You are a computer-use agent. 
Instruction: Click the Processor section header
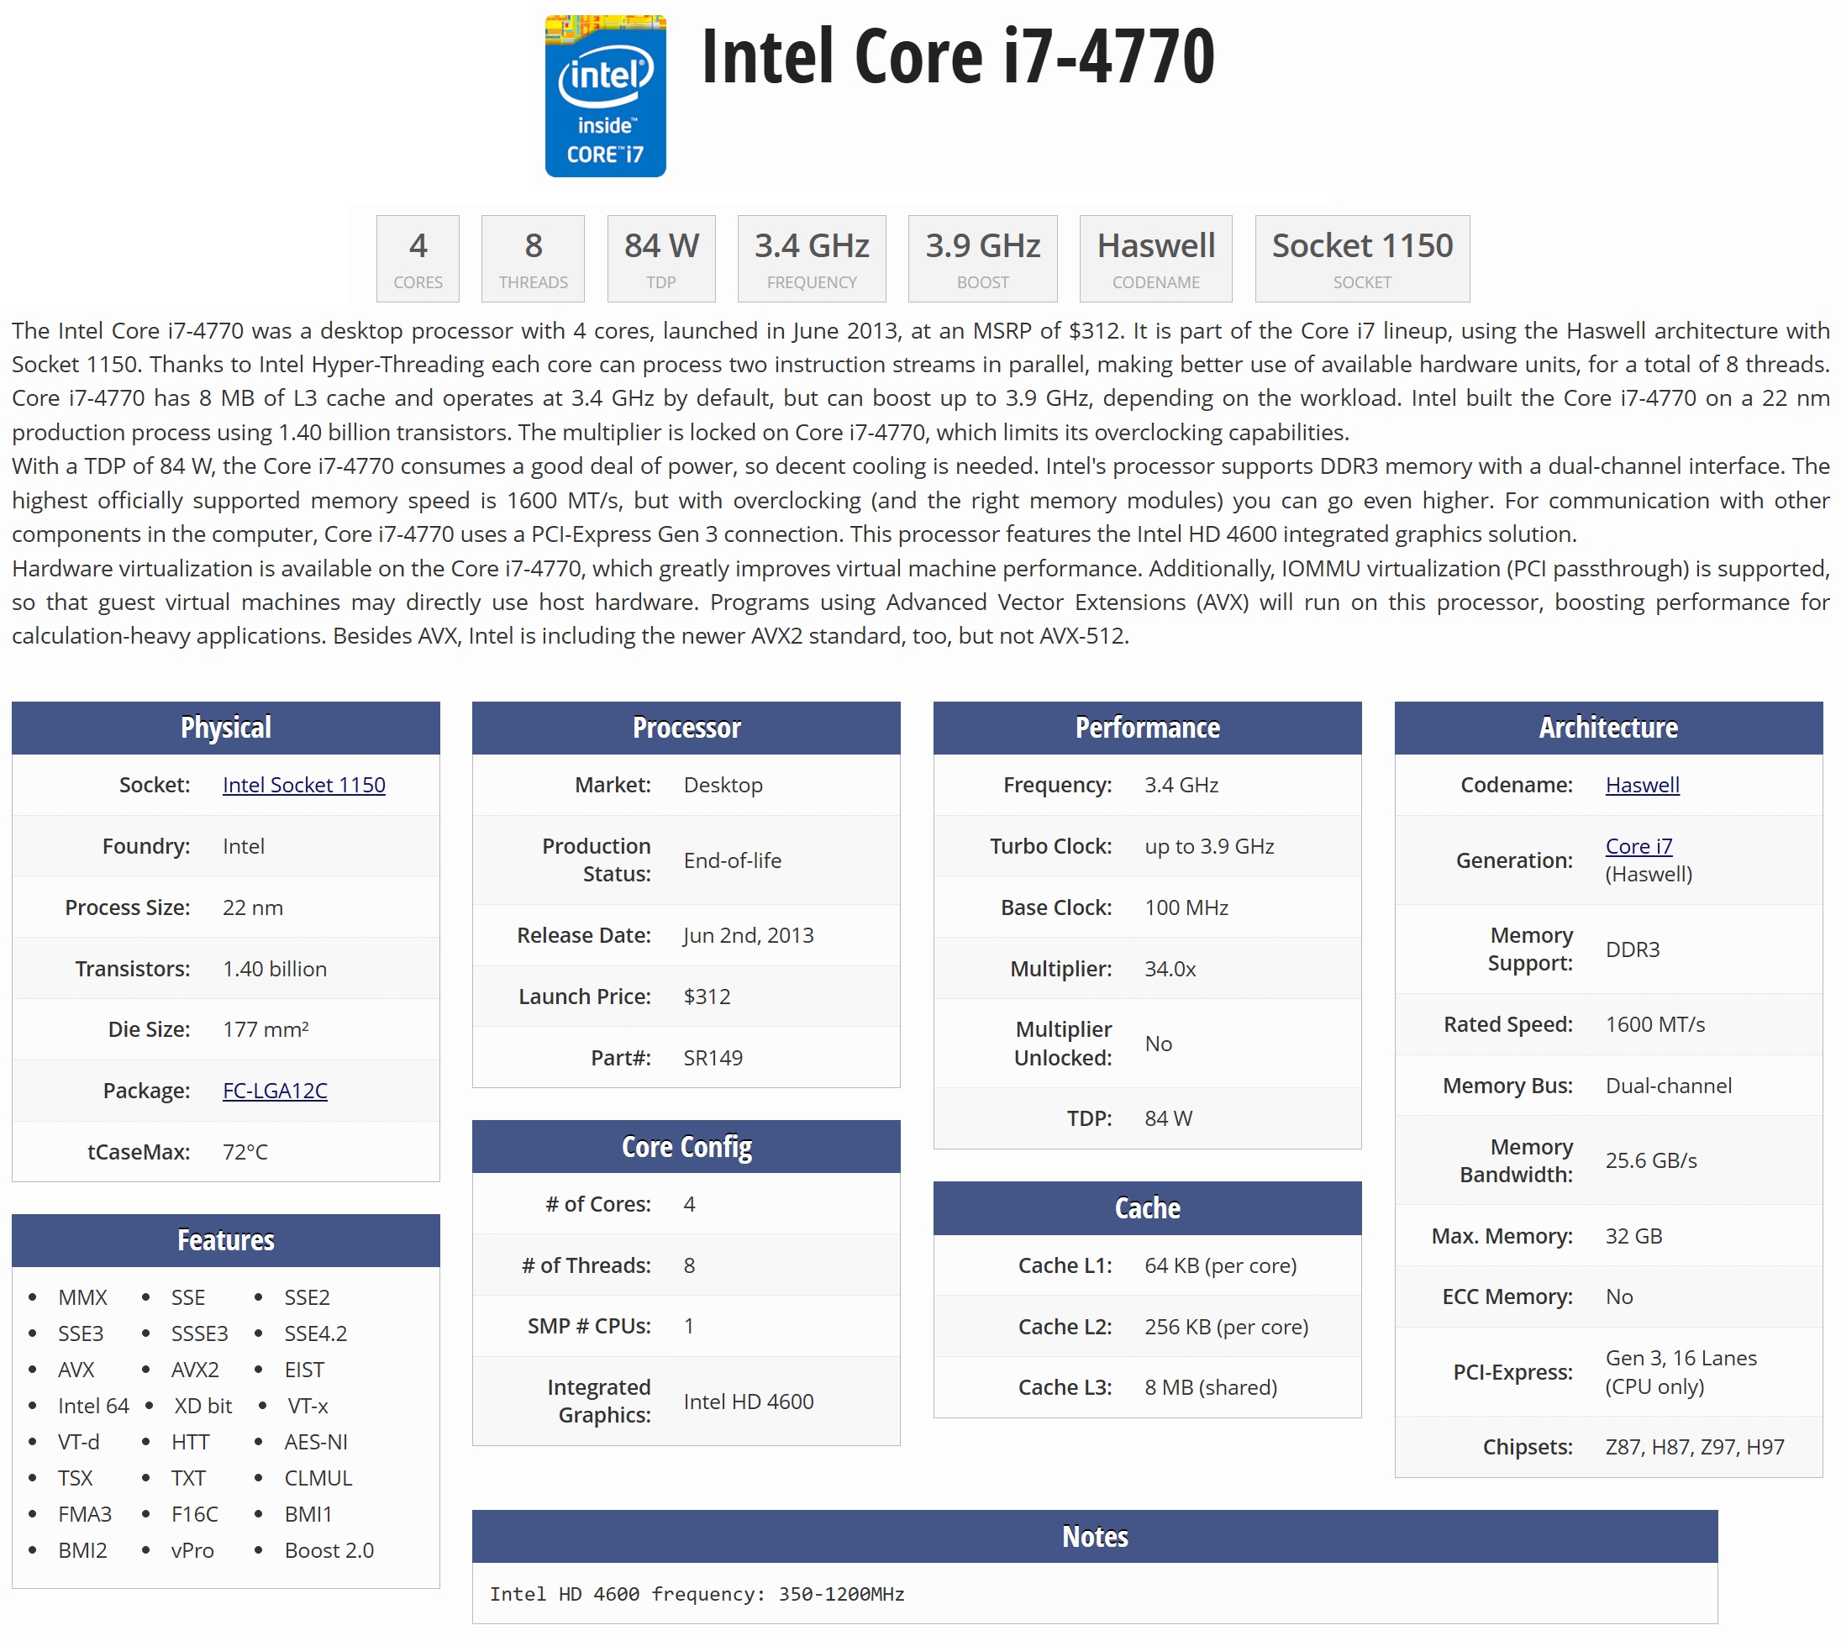point(686,728)
